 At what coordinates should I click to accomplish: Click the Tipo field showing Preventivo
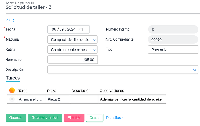[x=173, y=50]
